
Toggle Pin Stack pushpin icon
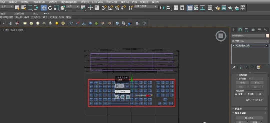click(x=234, y=68)
